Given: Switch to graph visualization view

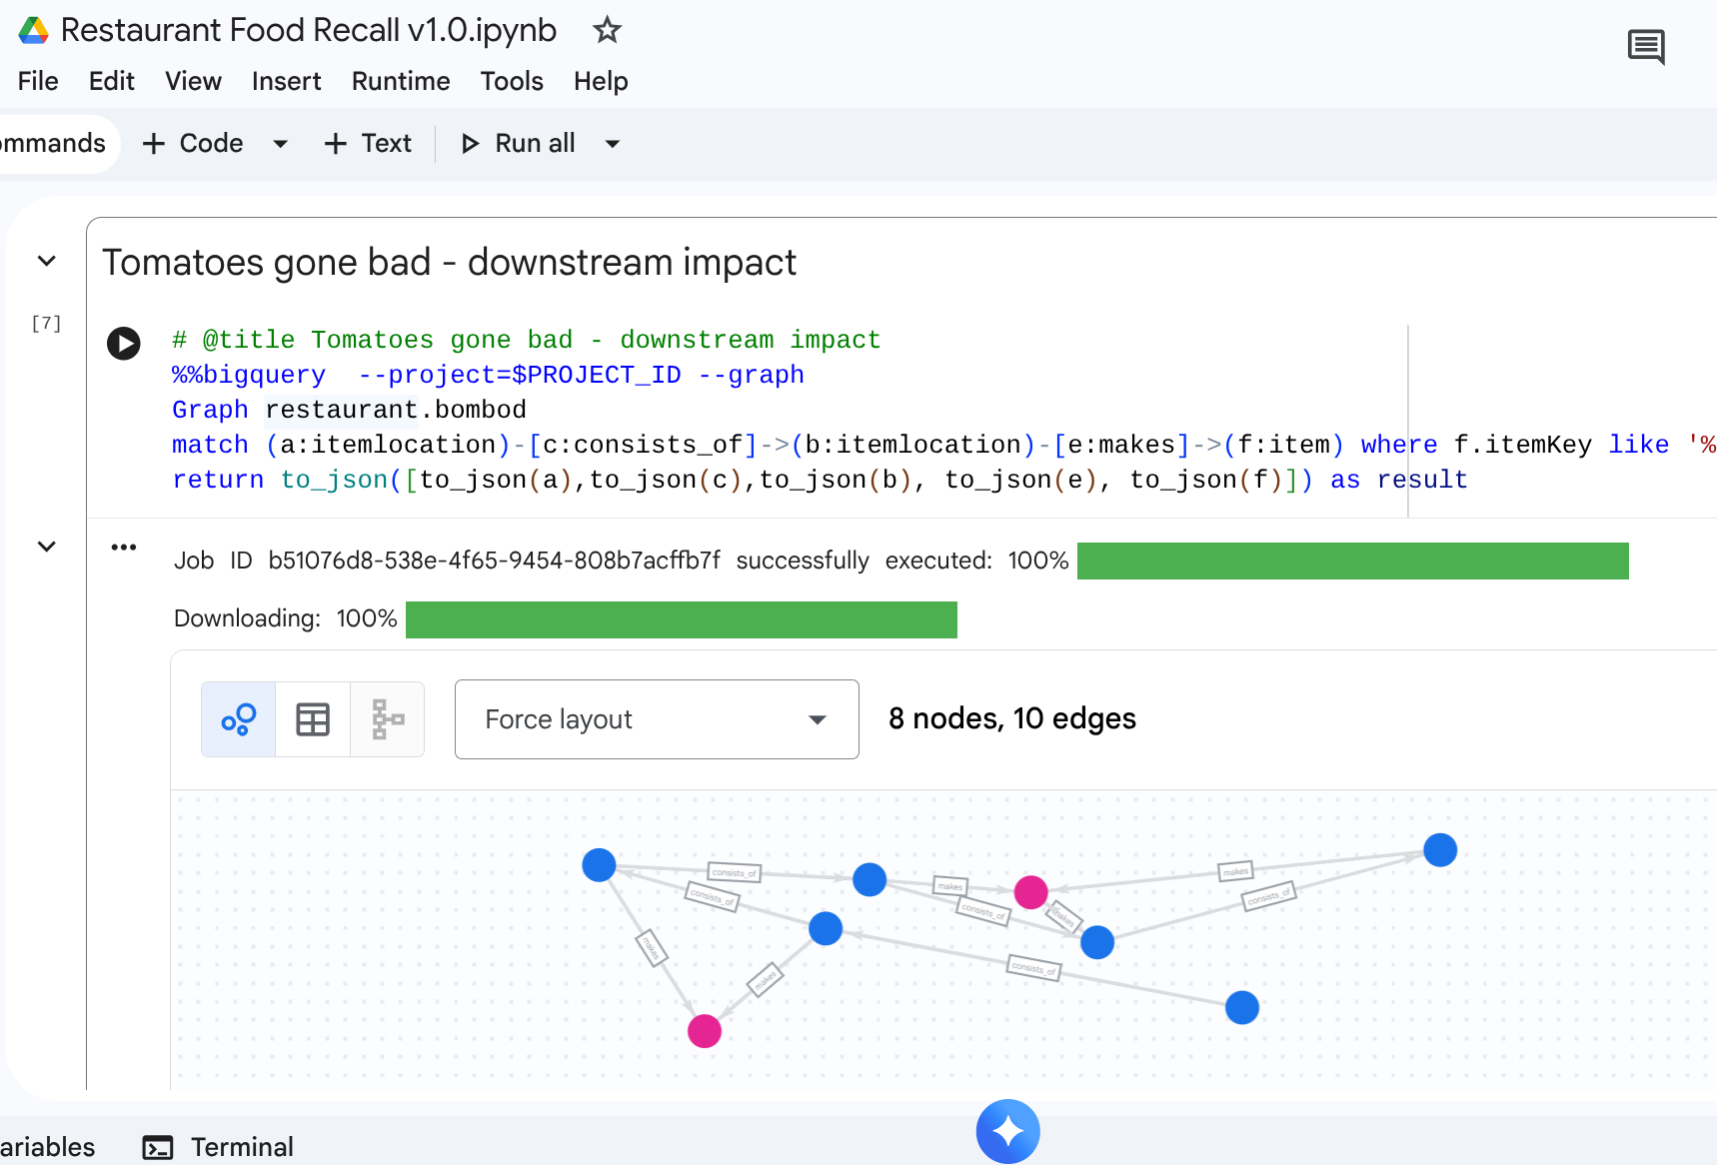Looking at the screenshot, I should 239,719.
